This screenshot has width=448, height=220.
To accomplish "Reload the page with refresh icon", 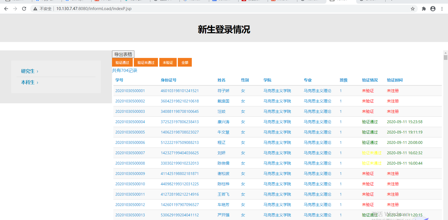I will click(x=24, y=9).
